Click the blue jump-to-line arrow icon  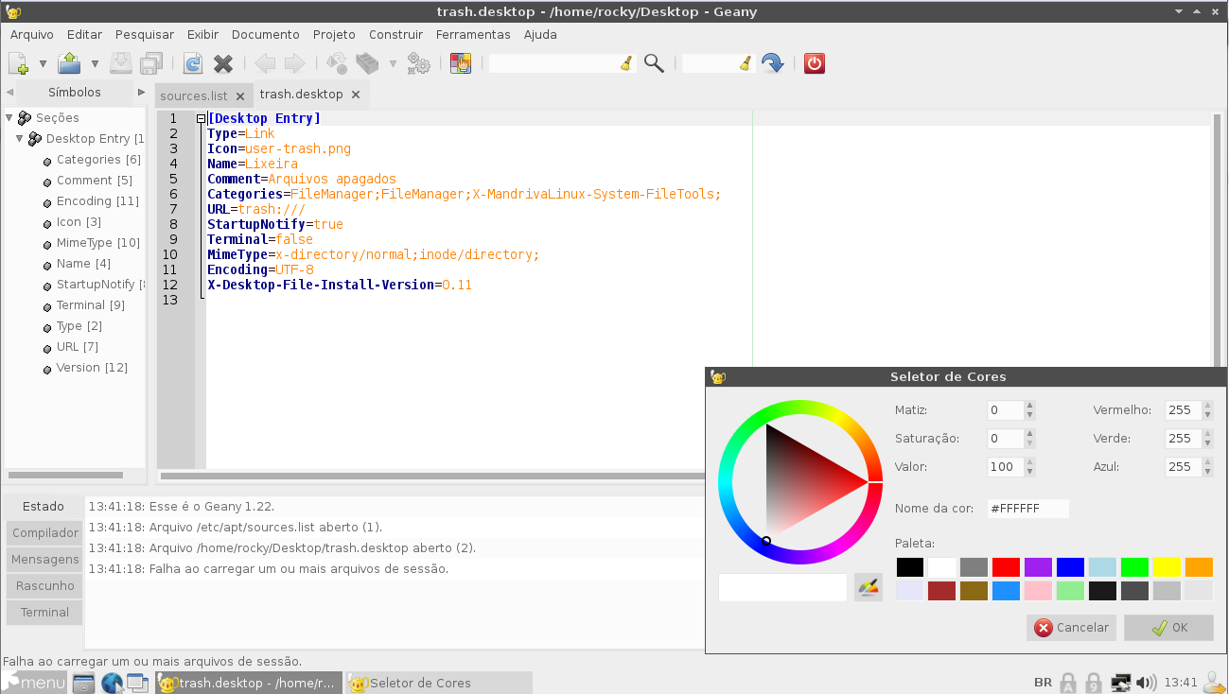pos(773,63)
